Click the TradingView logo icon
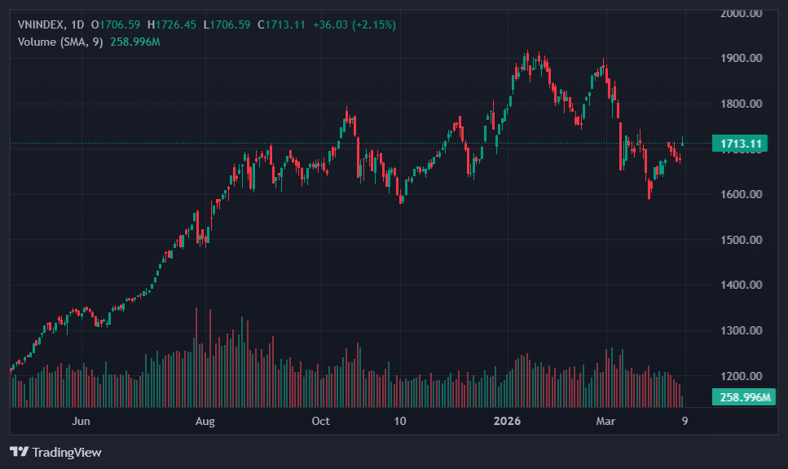This screenshot has width=788, height=469. point(19,452)
